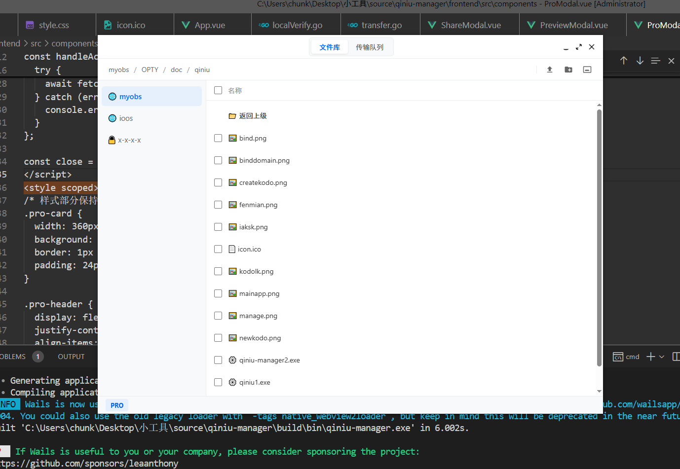Click the document icon next to icon.ico
Viewport: 680px width, 469px height.
[x=232, y=249]
